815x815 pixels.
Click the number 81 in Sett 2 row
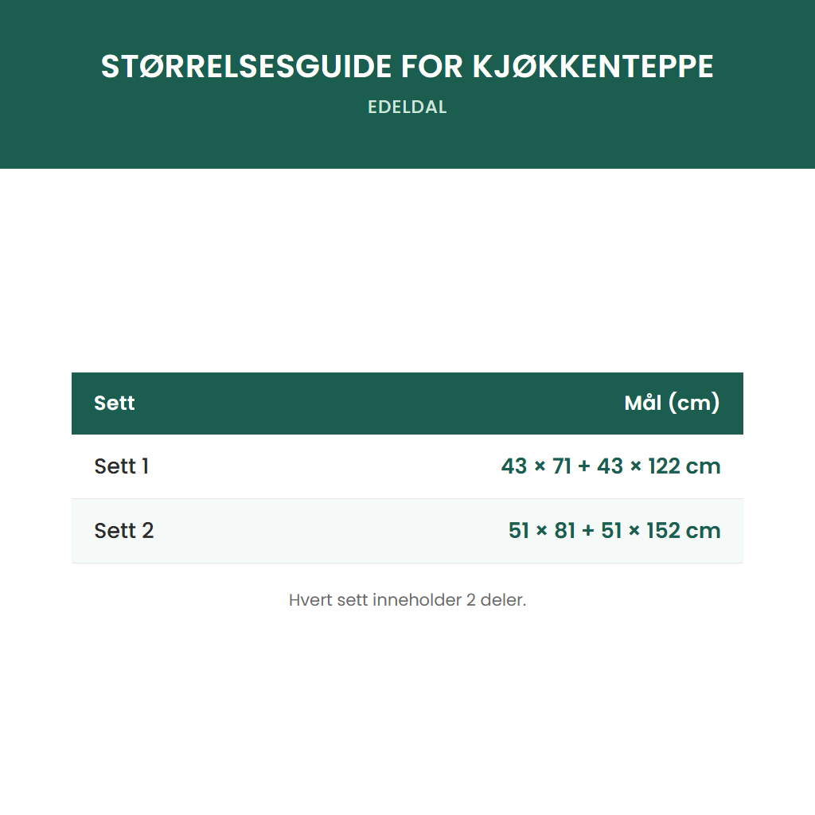[x=564, y=531]
